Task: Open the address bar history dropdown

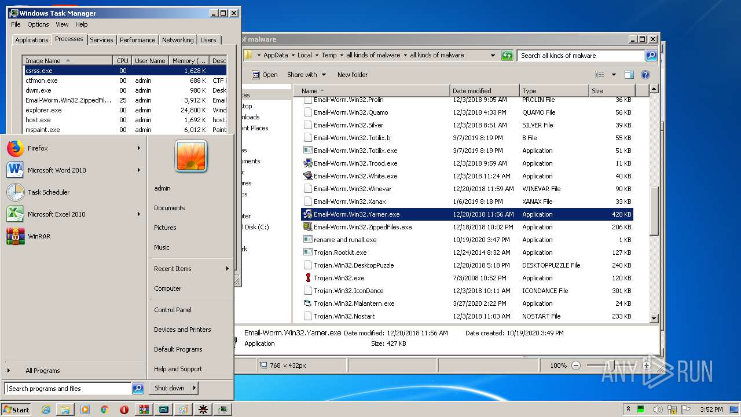Action: tap(493, 56)
